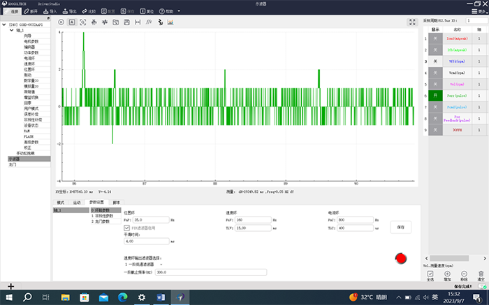Toggle the PIV滤波器 enable checkbox
This screenshot has width=489, height=305.
pyautogui.click(x=126, y=227)
